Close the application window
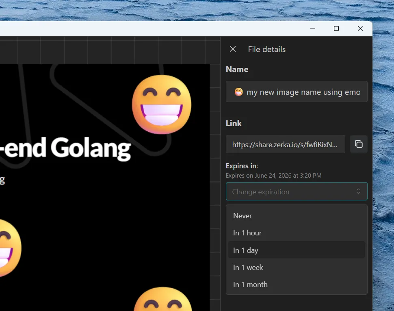The width and height of the screenshot is (394, 311). 360,28
